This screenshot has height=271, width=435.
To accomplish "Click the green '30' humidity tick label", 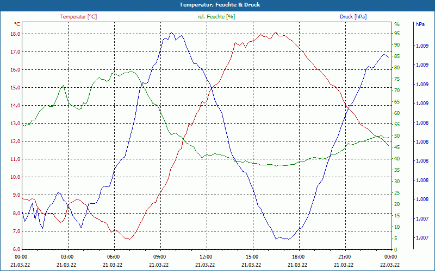I will click(x=397, y=182).
